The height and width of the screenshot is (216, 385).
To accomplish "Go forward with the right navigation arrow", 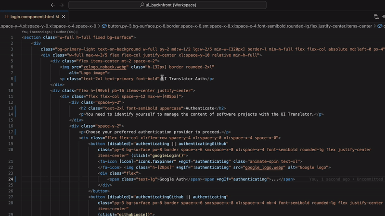I will coord(62,5).
